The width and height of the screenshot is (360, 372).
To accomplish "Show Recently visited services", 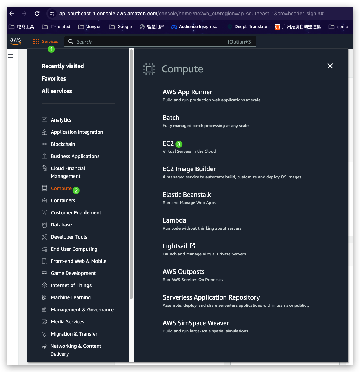I will [63, 66].
